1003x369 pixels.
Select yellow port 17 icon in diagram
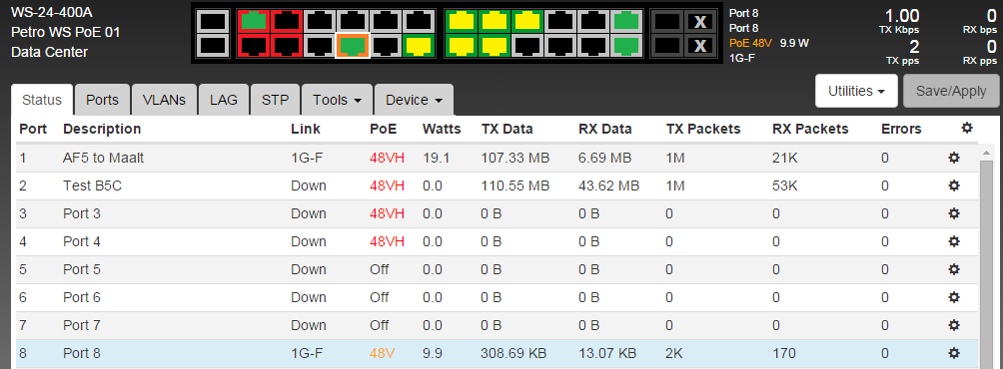527,21
